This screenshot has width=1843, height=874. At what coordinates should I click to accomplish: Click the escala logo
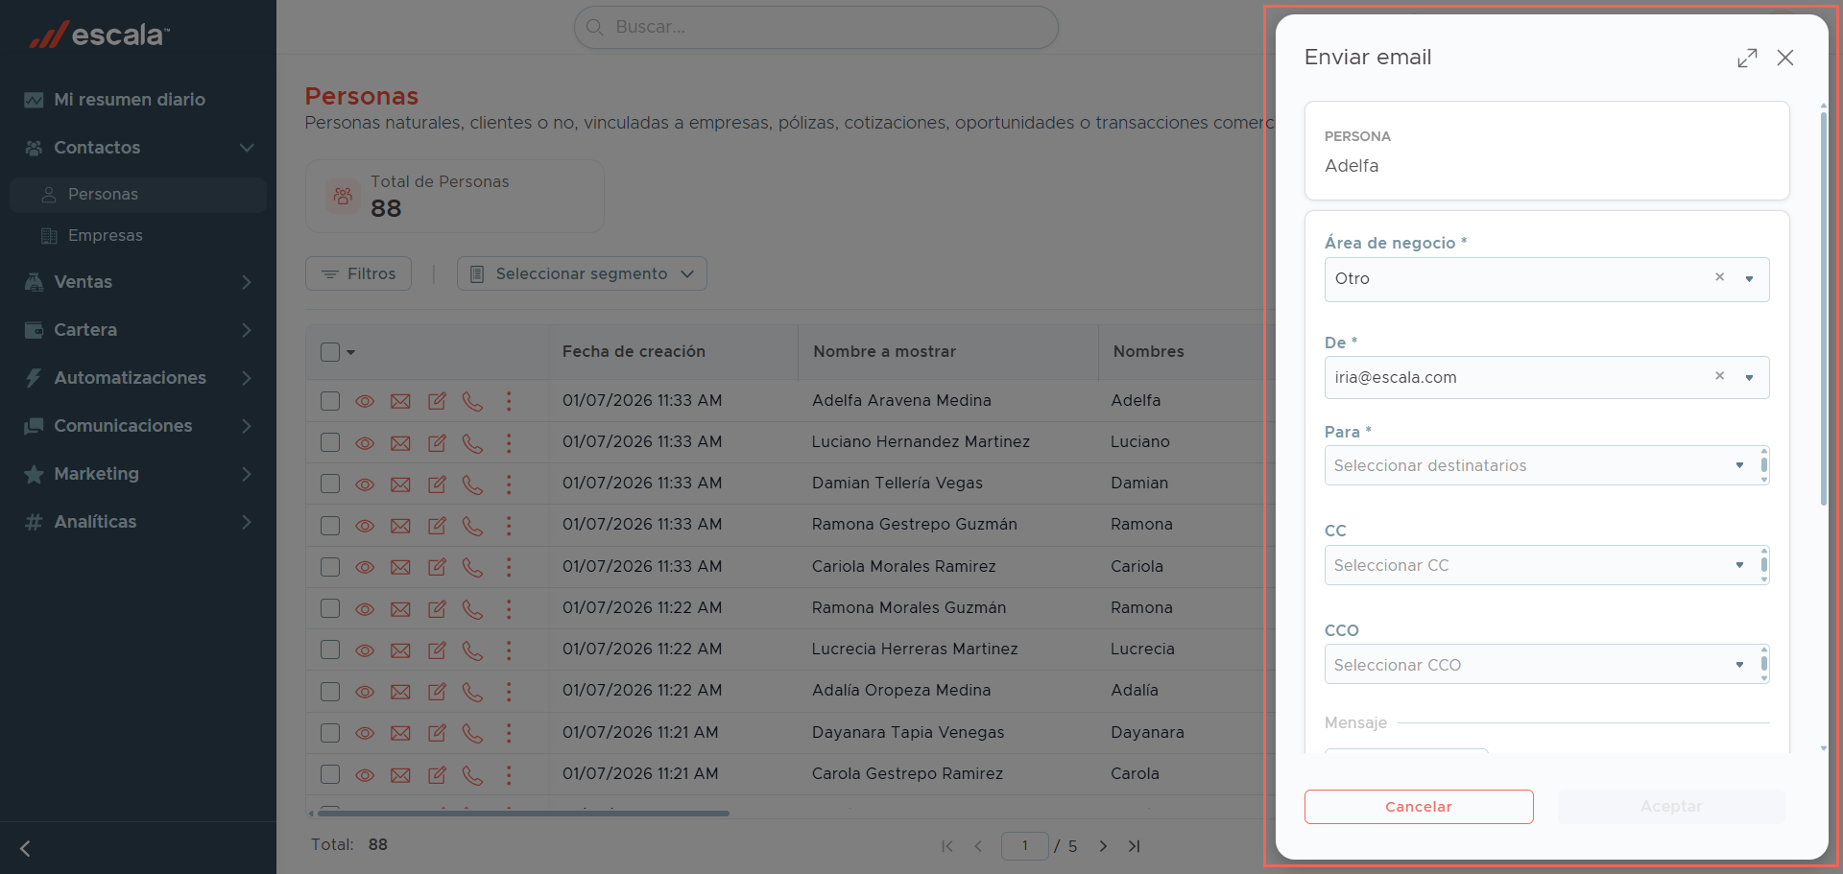[x=99, y=35]
